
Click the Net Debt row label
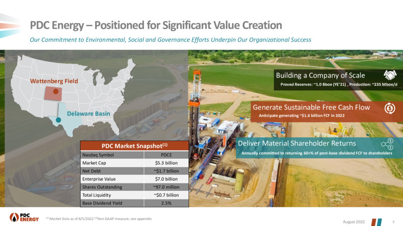coord(92,171)
